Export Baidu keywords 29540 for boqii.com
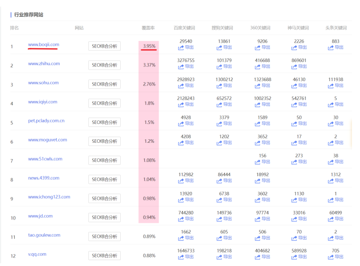Image resolution: width=360 pixels, height=266 pixels. [186, 47]
